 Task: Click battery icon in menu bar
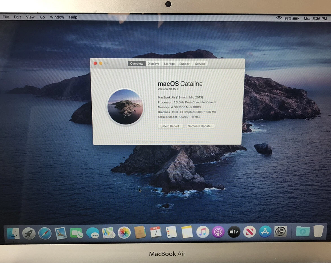pos(296,19)
